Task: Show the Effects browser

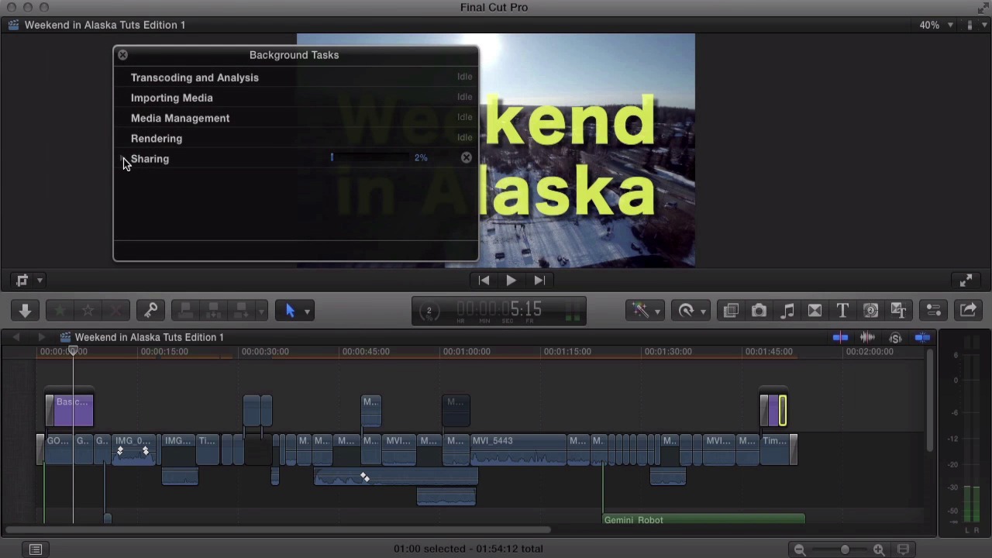Action: point(731,311)
